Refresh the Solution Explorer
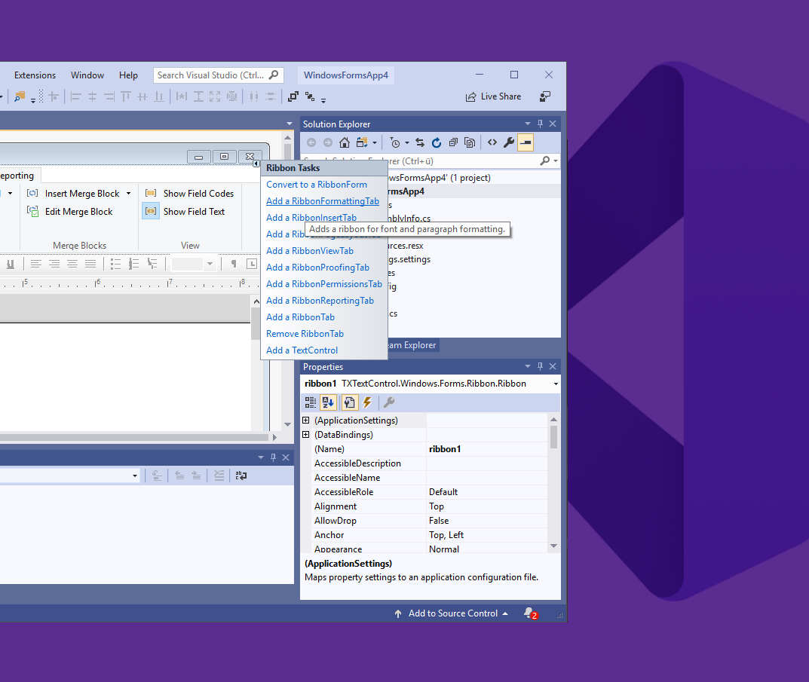Viewport: 809px width, 682px height. click(x=436, y=142)
